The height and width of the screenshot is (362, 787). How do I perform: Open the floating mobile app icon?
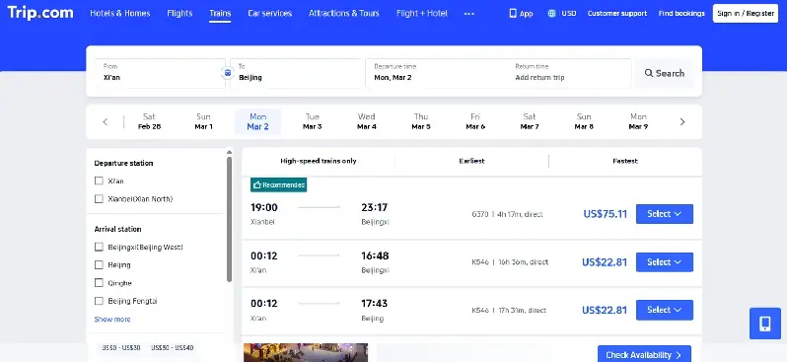[x=765, y=324]
